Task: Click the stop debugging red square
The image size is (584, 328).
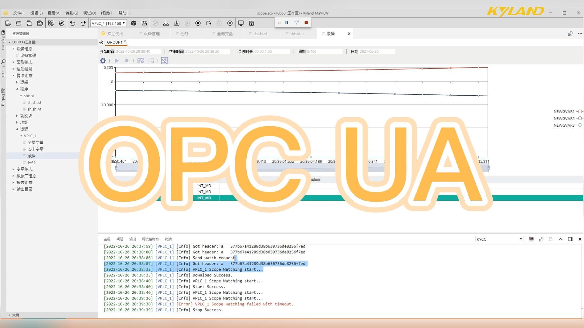Action: [x=306, y=22]
